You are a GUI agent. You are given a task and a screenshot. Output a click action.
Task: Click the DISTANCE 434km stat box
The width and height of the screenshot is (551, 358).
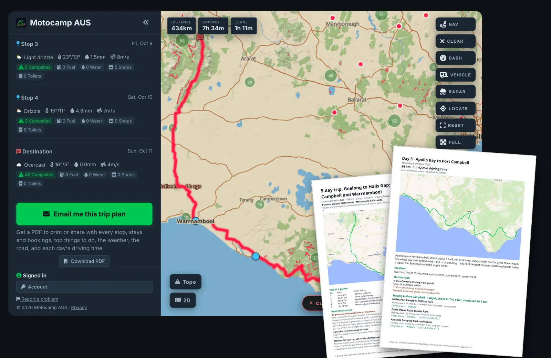(x=181, y=26)
